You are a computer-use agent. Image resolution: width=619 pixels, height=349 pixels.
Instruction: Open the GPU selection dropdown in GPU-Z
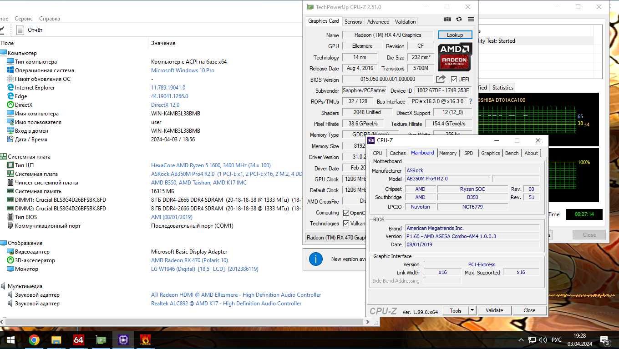[x=335, y=237]
